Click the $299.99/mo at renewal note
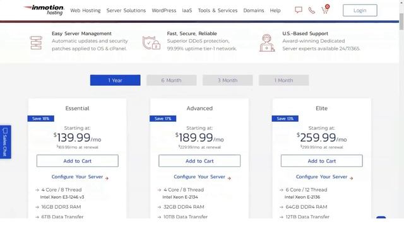 click(x=321, y=147)
